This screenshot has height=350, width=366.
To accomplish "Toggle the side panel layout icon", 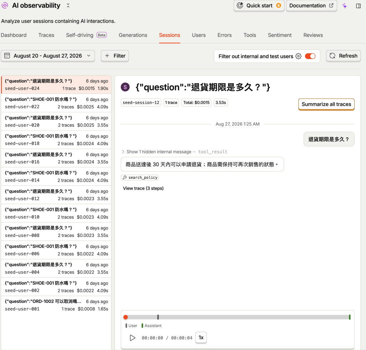I will pos(358,6).
